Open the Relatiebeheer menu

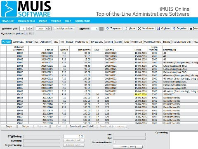pos(26,21)
